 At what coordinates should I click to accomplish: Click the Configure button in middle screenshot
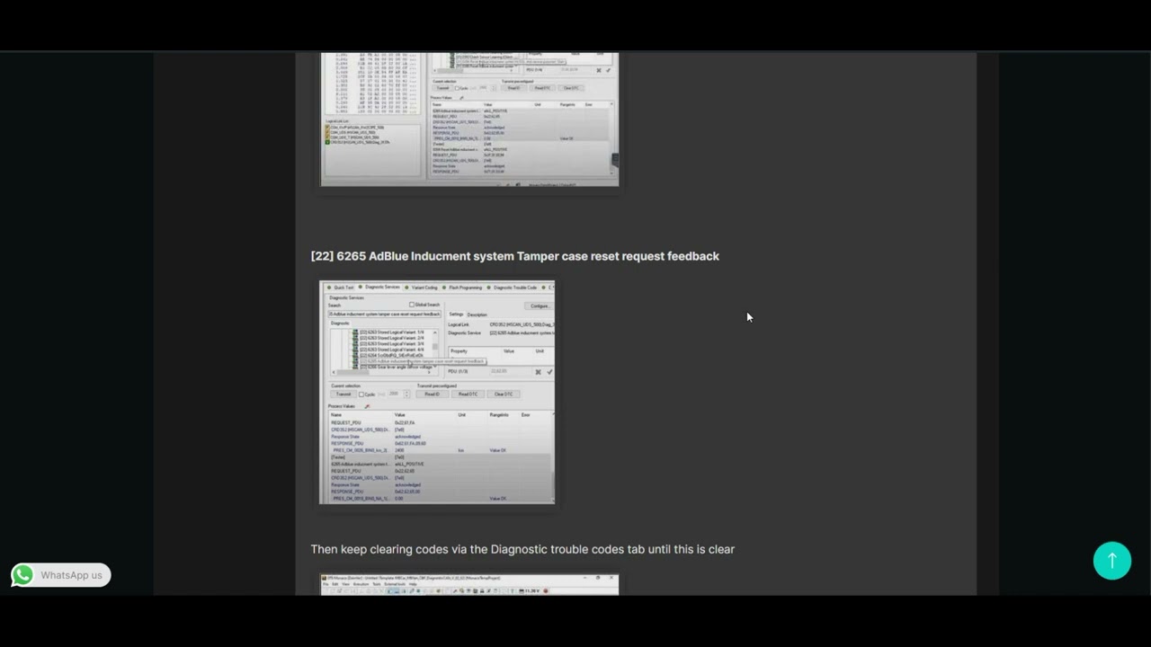tap(540, 306)
